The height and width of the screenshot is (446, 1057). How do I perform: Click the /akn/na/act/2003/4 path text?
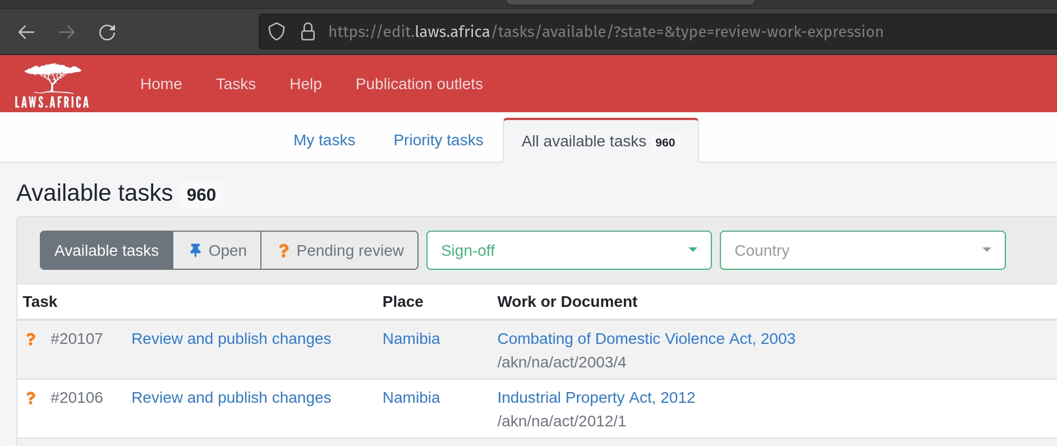pyautogui.click(x=562, y=362)
